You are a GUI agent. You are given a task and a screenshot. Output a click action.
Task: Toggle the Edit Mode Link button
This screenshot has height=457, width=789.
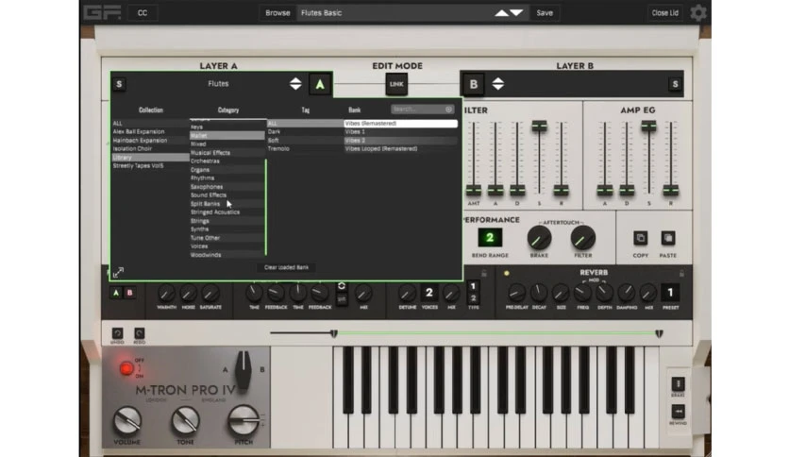pyautogui.click(x=396, y=84)
